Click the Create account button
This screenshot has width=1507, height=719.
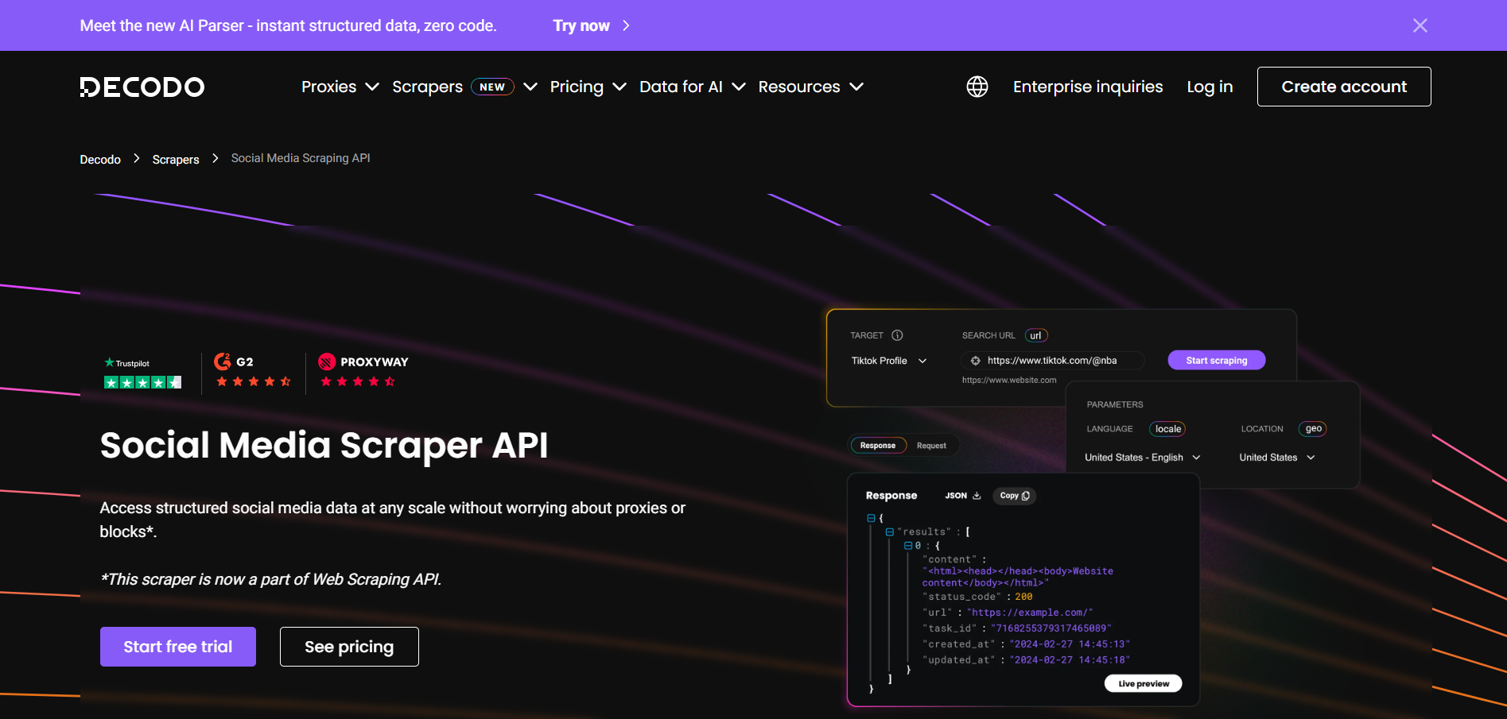click(x=1344, y=87)
